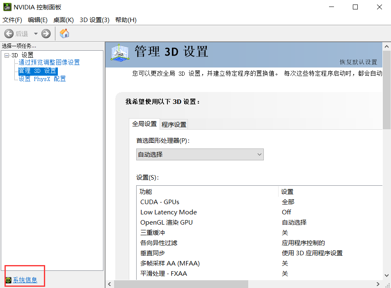Screen dimensions: 391x288
Task: Select the 垂直同步 setting row
Action: click(x=259, y=253)
